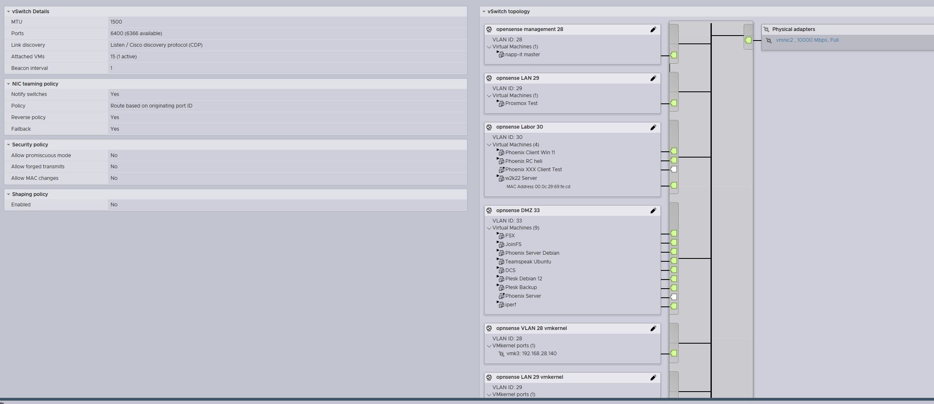Select the w2k22 Server VM
This screenshot has height=404, width=934.
point(521,178)
